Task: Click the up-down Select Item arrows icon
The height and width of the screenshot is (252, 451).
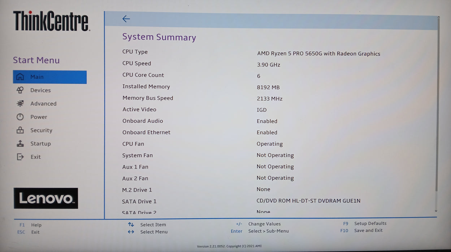Action: 131,225
